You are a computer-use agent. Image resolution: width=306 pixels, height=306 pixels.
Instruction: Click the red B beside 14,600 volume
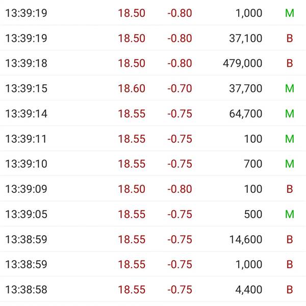290,239
